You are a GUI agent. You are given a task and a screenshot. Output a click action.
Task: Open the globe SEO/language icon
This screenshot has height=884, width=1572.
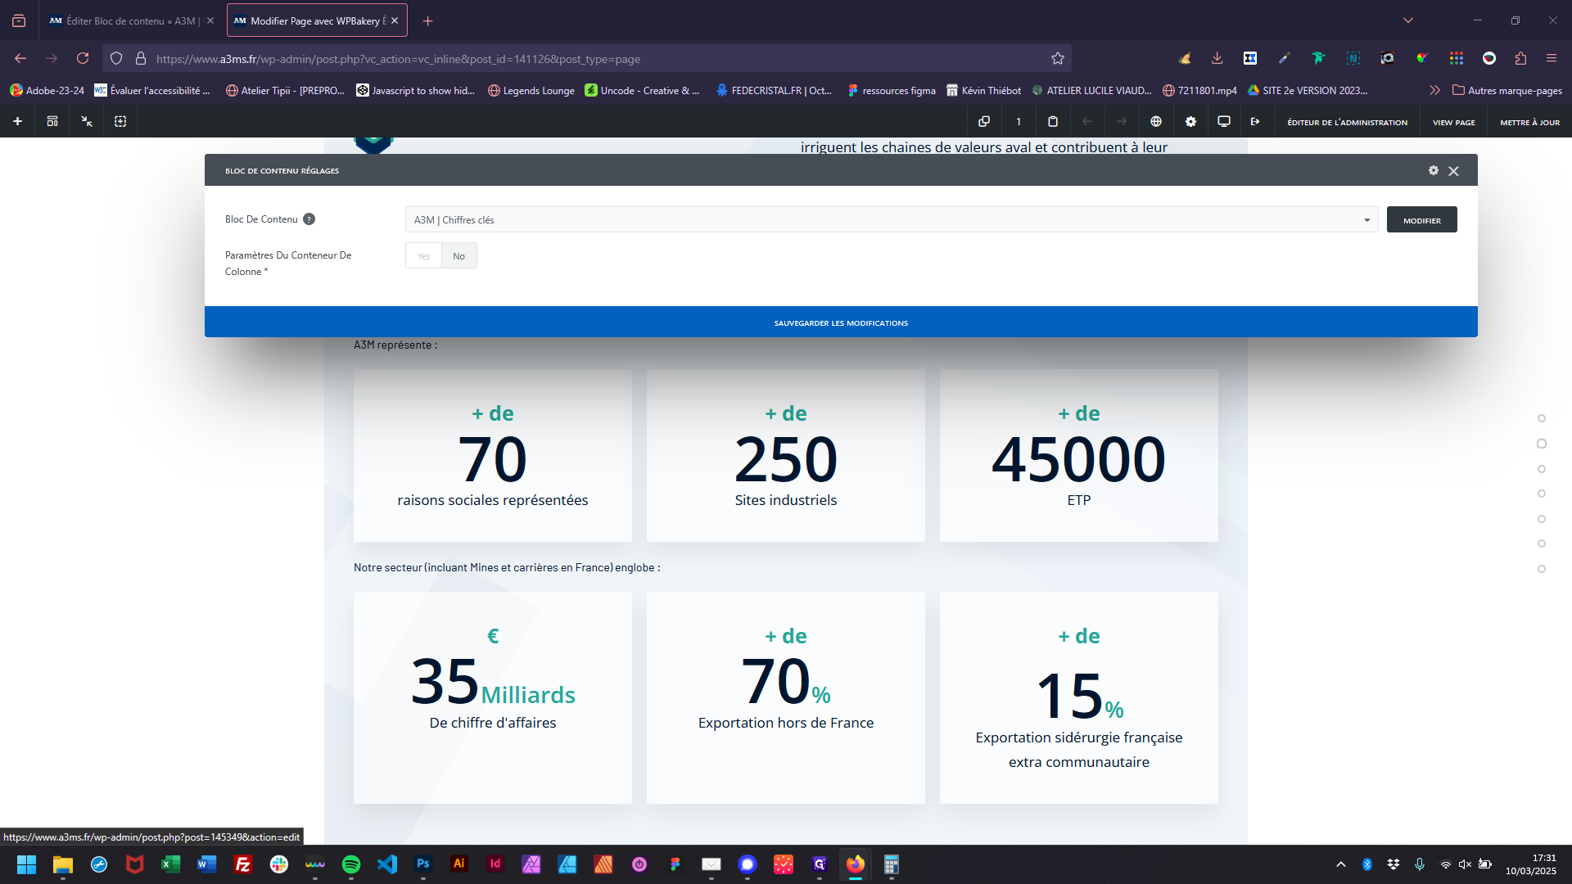[1156, 121]
